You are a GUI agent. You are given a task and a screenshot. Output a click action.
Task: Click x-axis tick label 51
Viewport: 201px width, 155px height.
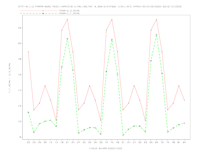123,142
